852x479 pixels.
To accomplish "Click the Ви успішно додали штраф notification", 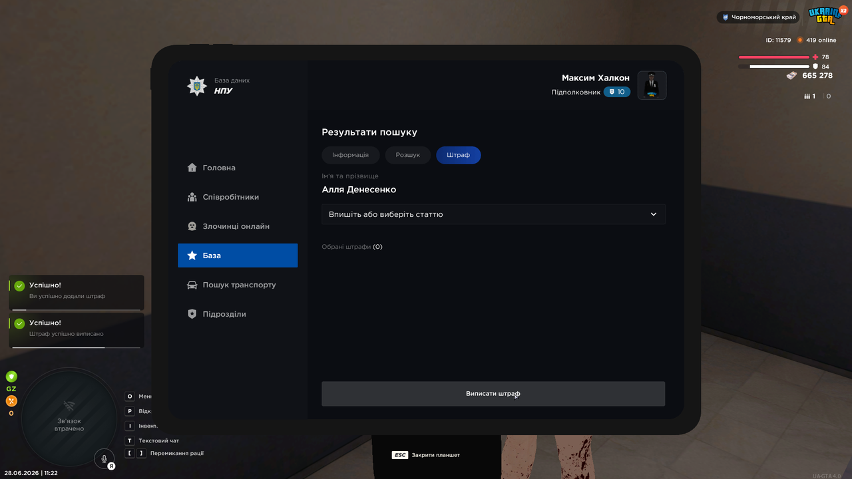I will pyautogui.click(x=77, y=293).
